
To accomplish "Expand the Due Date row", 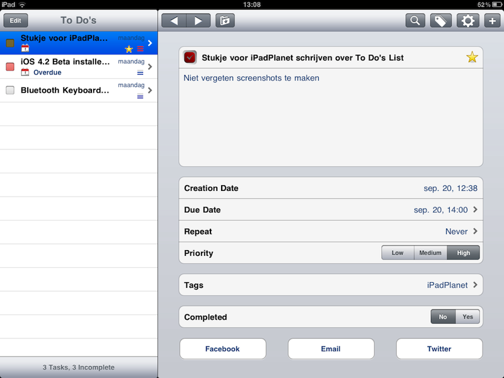I will click(331, 210).
